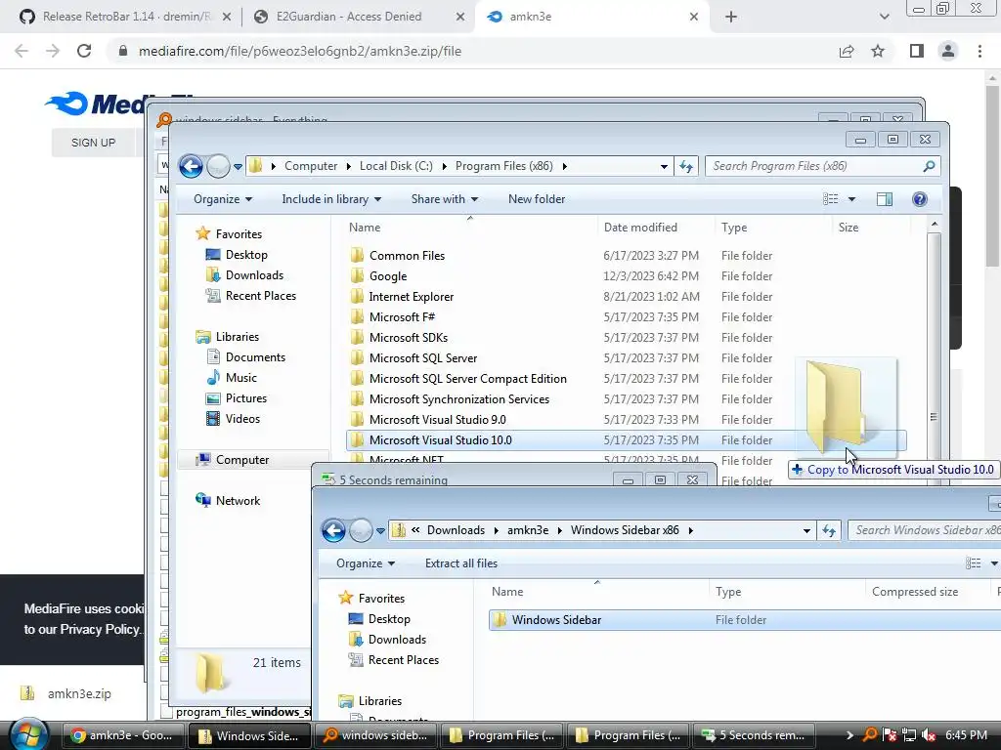This screenshot has height=750, width=1001.
Task: Switch to the Release RetroBar 1.14 tab
Action: click(126, 17)
